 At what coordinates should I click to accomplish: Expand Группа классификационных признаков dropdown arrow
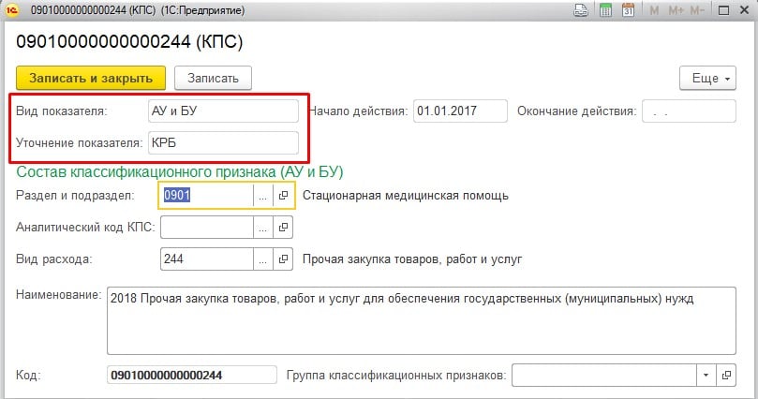coord(706,376)
